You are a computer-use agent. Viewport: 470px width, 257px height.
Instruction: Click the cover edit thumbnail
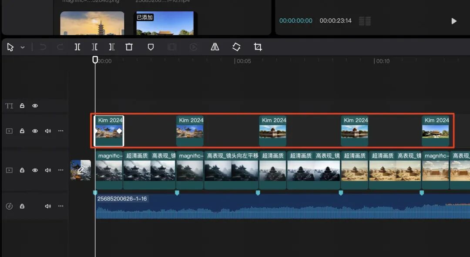tap(81, 170)
